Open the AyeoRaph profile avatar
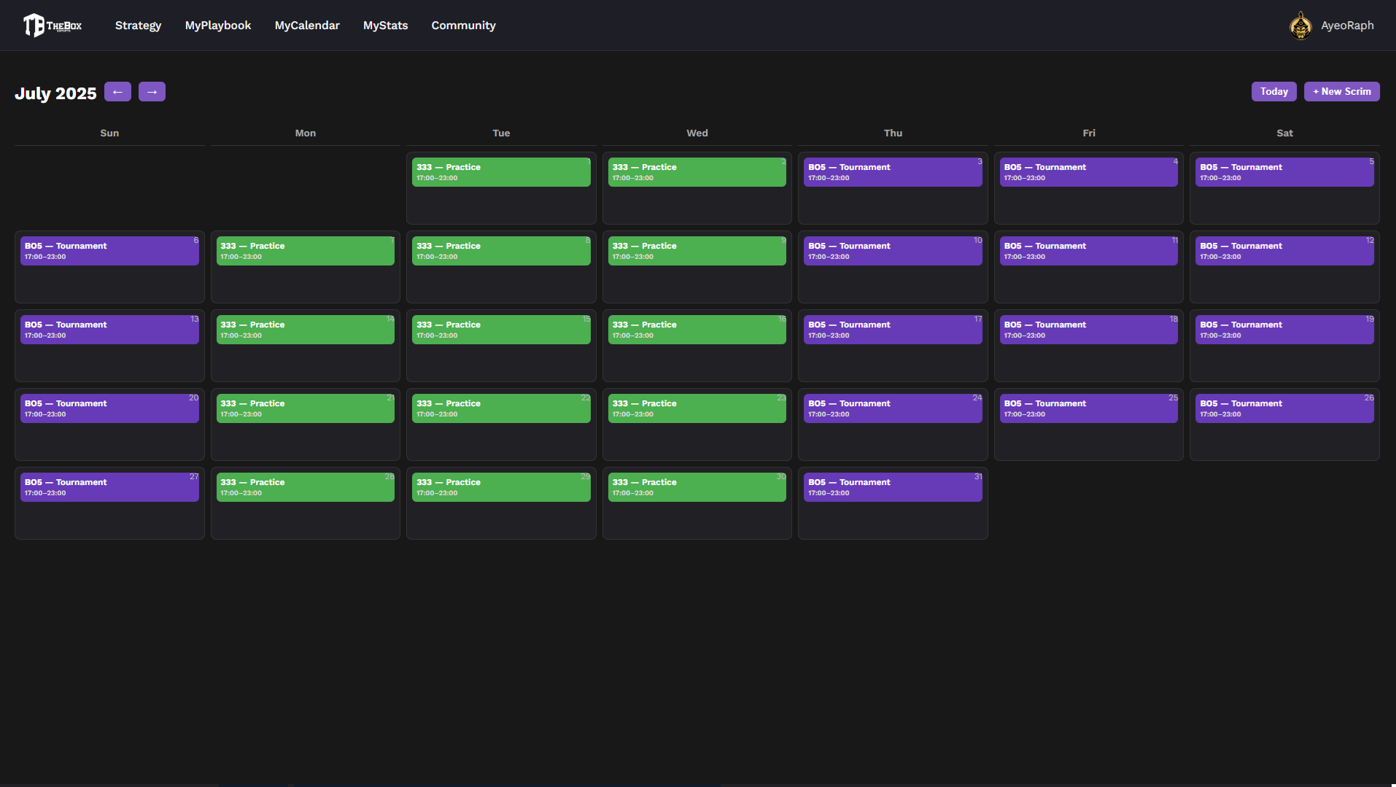The height and width of the screenshot is (787, 1396). (x=1300, y=25)
